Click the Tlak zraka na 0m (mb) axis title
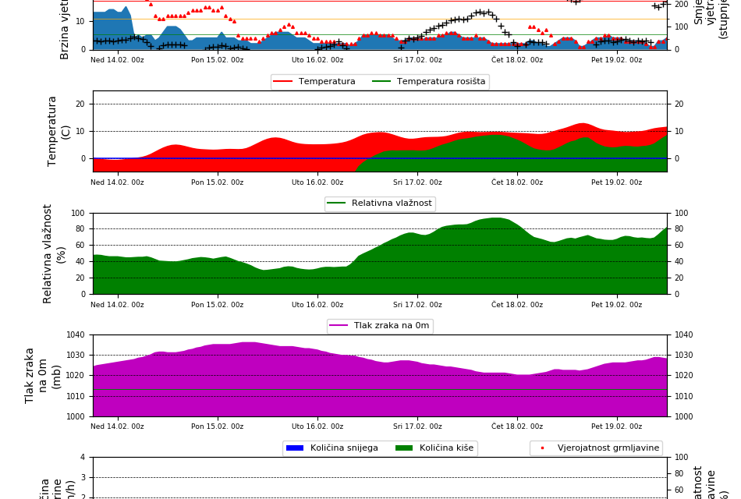The image size is (741, 499). pyautogui.click(x=42, y=376)
